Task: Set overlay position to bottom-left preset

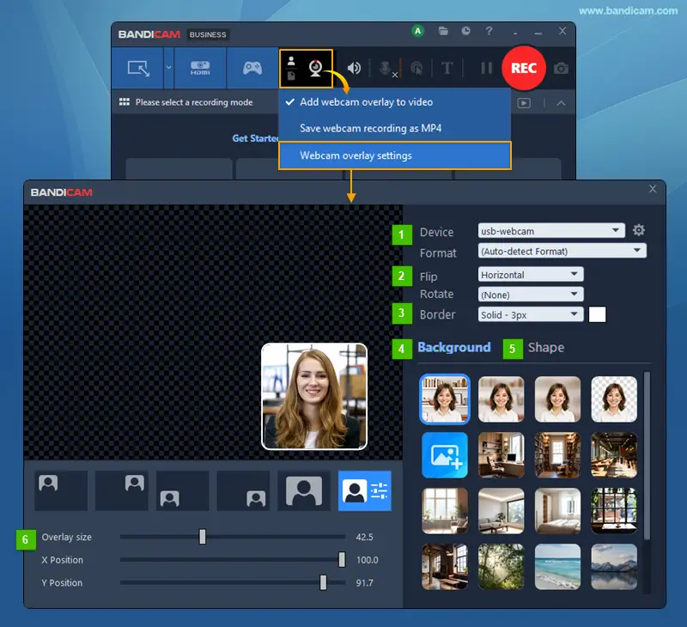Action: [182, 490]
